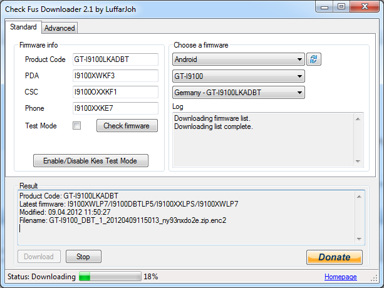
Task: Maximize the Check Fus Downloader window
Action: (341, 7)
